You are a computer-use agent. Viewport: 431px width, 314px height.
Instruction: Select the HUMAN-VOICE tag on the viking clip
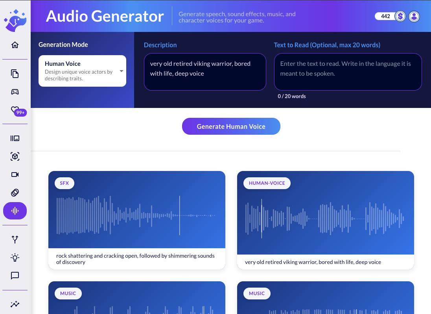[267, 183]
